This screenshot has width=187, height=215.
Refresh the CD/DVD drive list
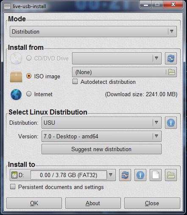pos(171,58)
